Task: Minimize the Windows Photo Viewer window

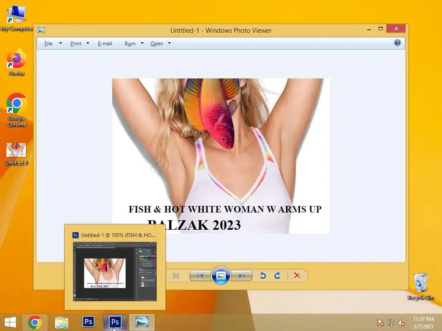Action: click(369, 29)
